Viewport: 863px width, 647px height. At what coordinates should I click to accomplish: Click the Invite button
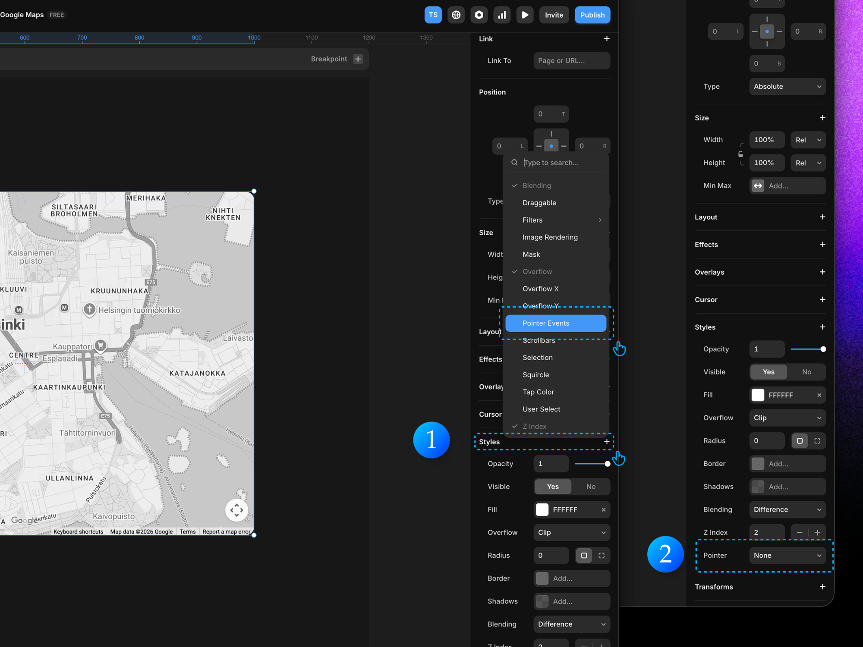[554, 15]
